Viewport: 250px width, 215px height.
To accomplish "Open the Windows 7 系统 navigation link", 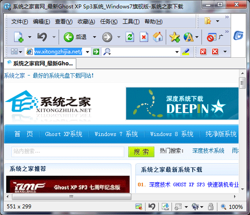I will coord(116,134).
